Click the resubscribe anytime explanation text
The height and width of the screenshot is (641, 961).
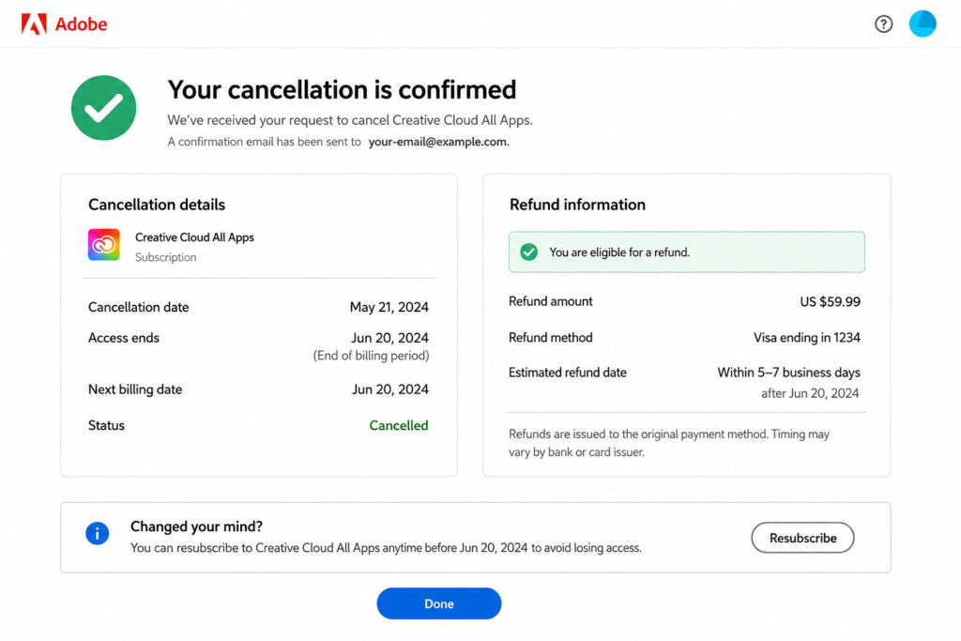point(386,548)
